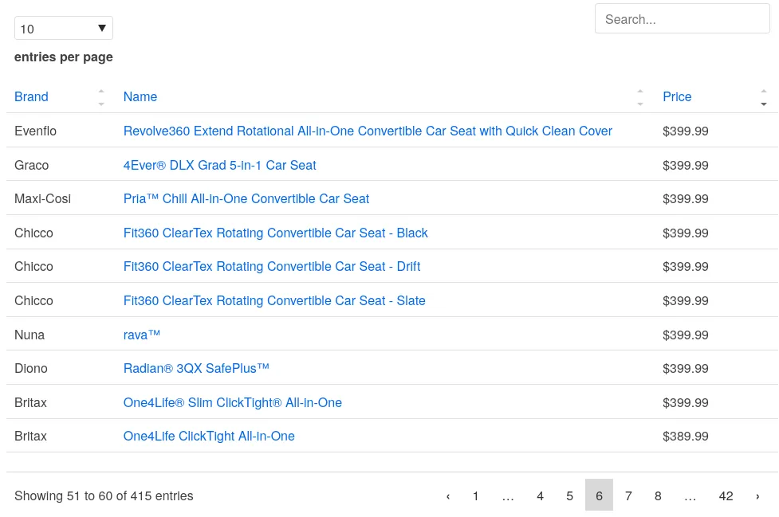Viewport: 779px width, 517px height.
Task: Open Radian 3QX SafePlus link
Action: point(196,369)
